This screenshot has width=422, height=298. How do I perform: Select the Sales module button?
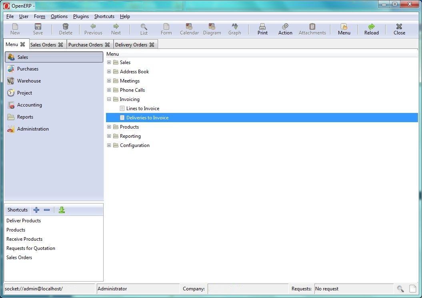tap(54, 57)
